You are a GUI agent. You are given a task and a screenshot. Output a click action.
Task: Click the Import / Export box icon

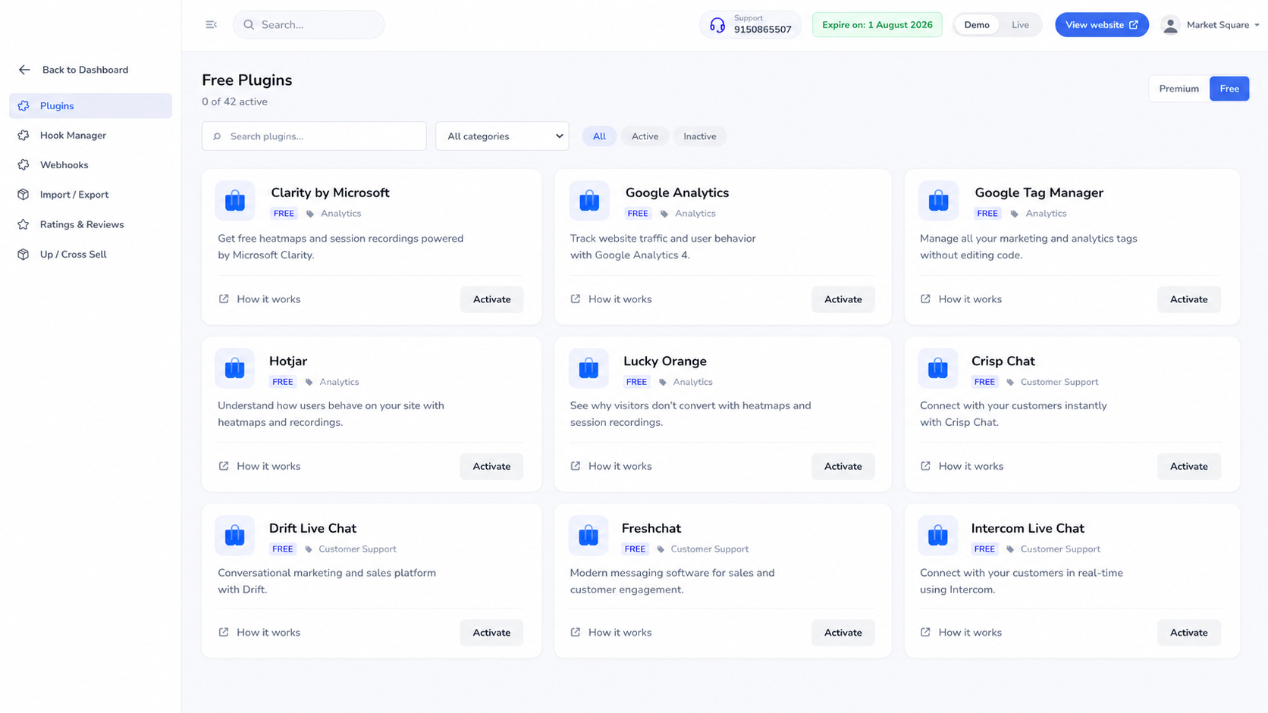[x=24, y=195]
